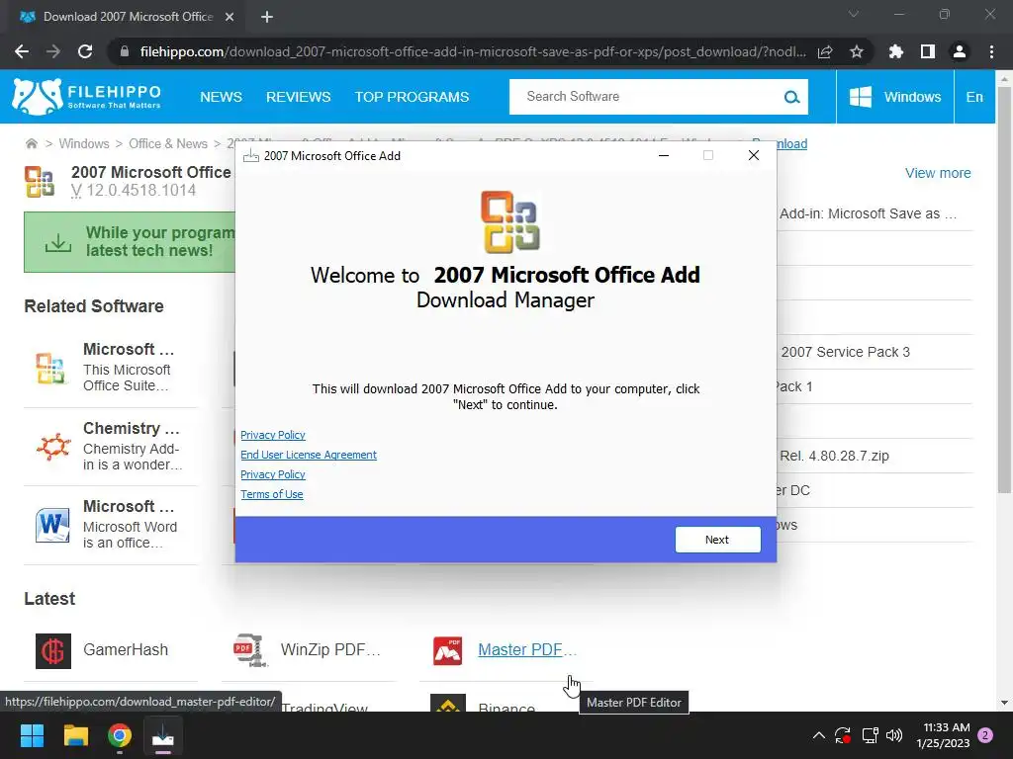The image size is (1013, 759).
Task: Open Chrome from the taskbar
Action: pyautogui.click(x=120, y=735)
